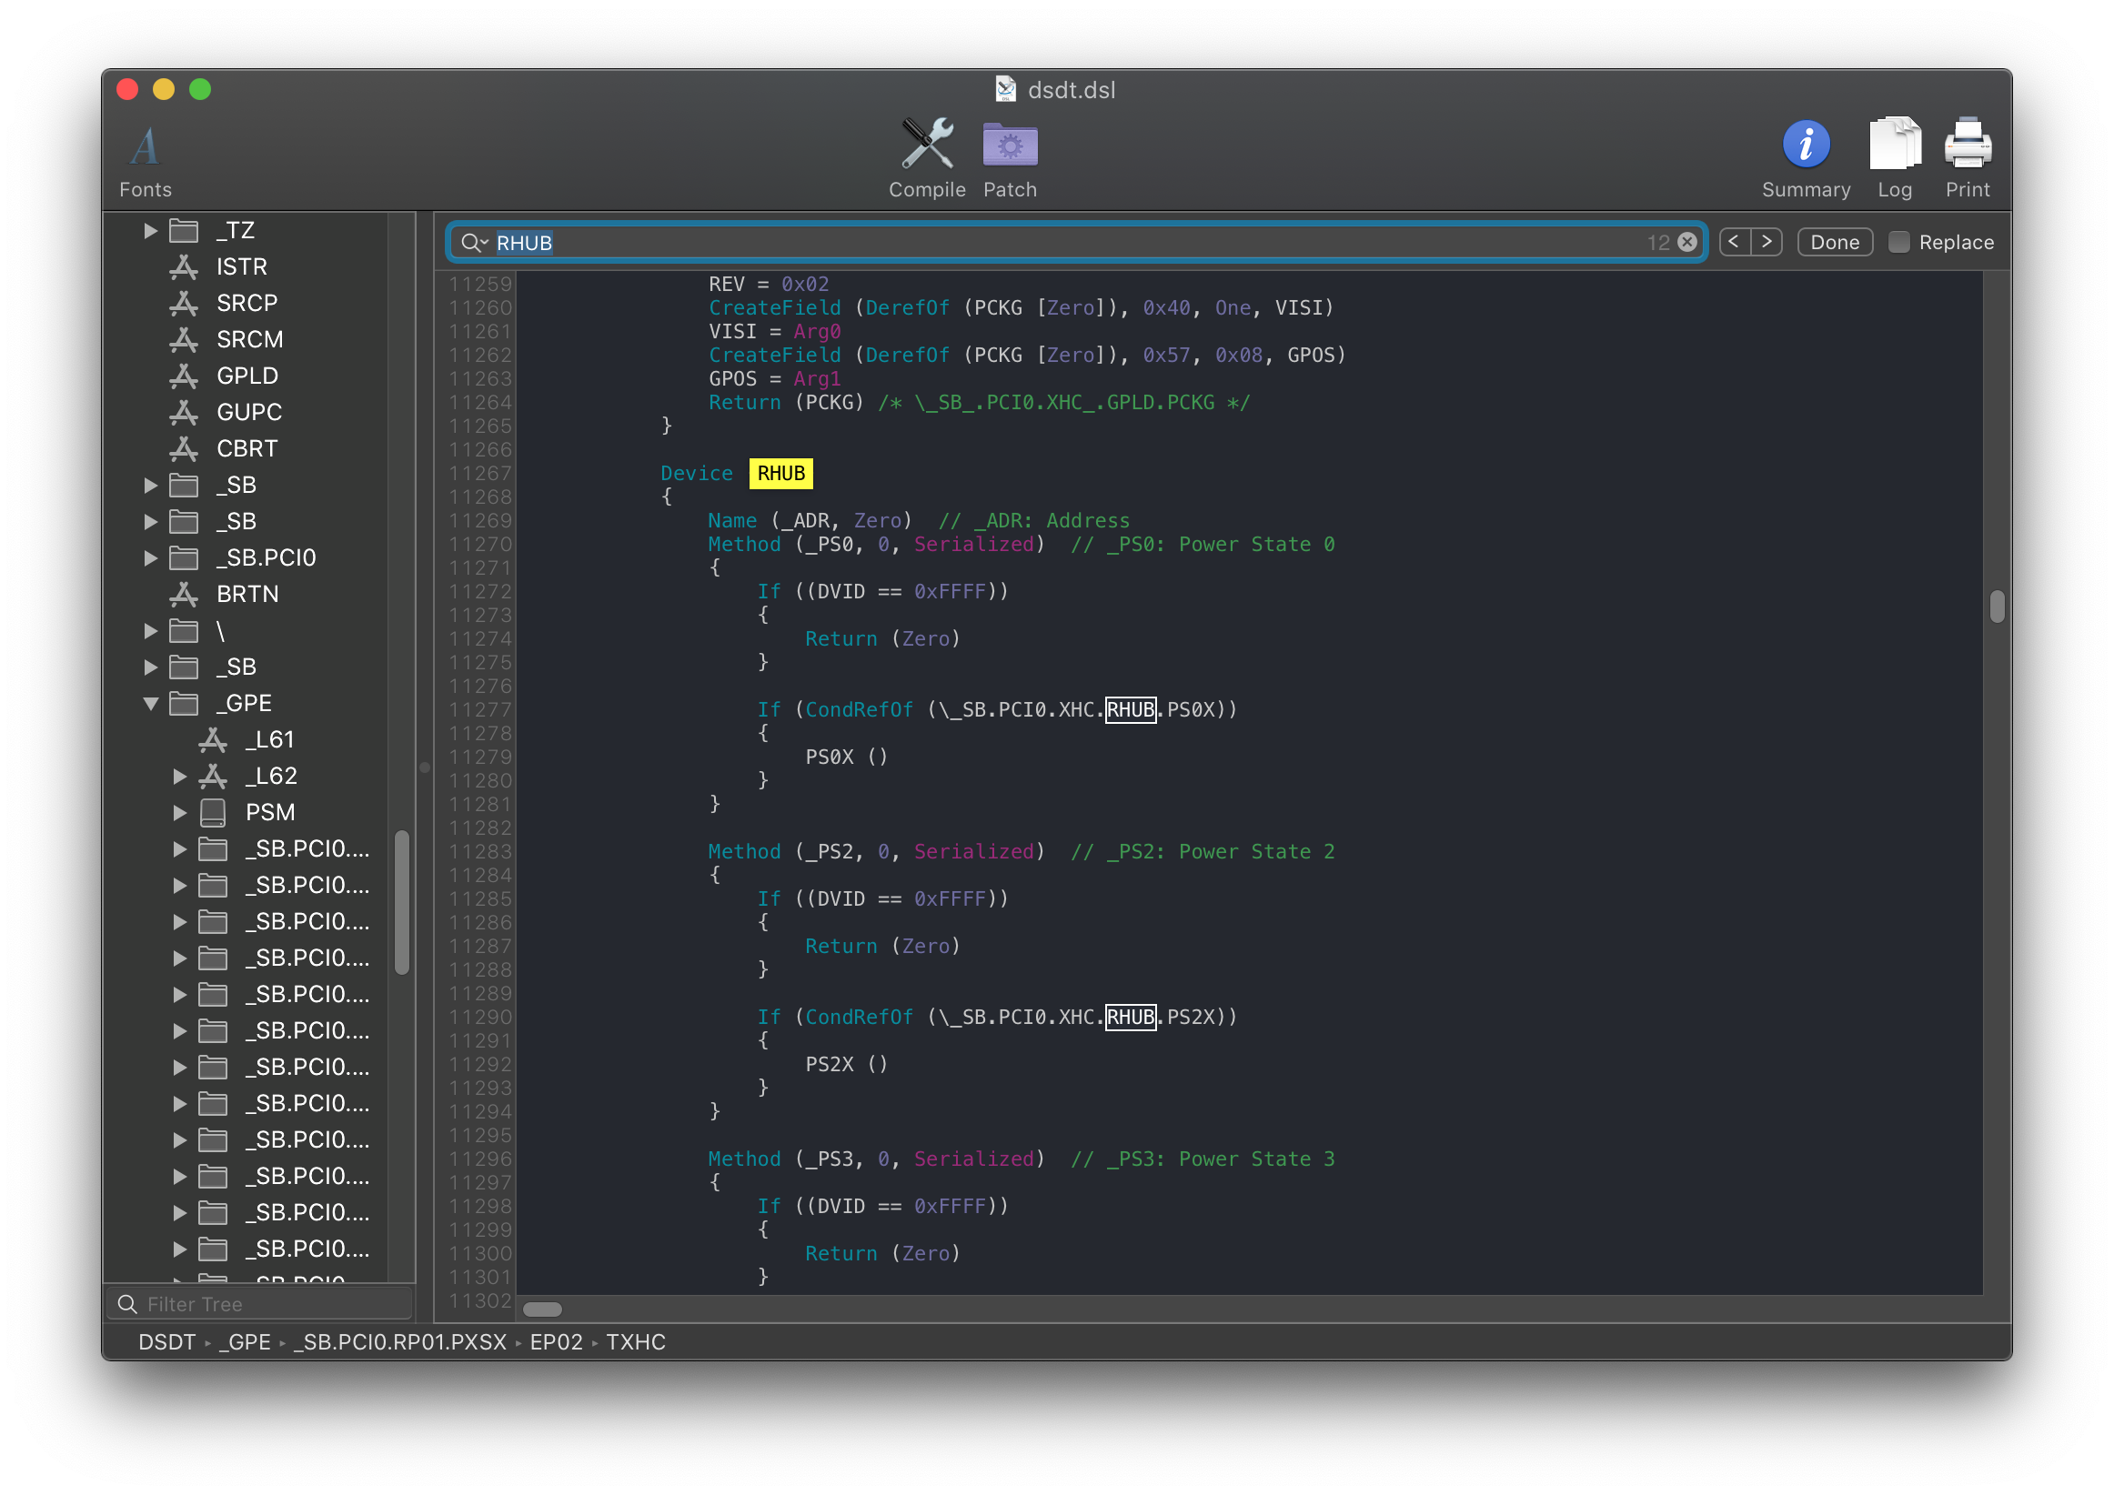
Task: Expand the _TZ tree folder
Action: point(151,230)
